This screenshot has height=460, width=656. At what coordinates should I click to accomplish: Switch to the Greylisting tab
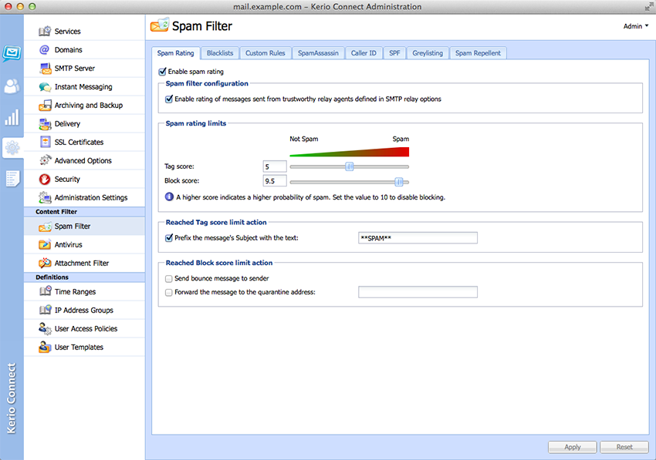427,53
